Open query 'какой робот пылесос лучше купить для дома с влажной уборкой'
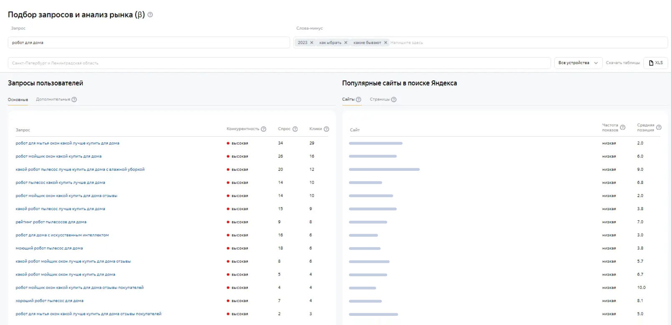Screen dimensions: 671x325 [x=80, y=170]
